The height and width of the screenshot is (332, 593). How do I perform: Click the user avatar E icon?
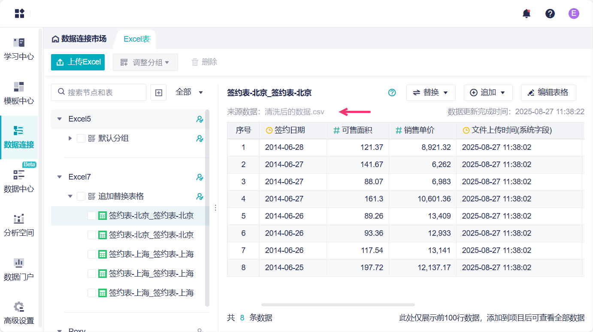[574, 13]
